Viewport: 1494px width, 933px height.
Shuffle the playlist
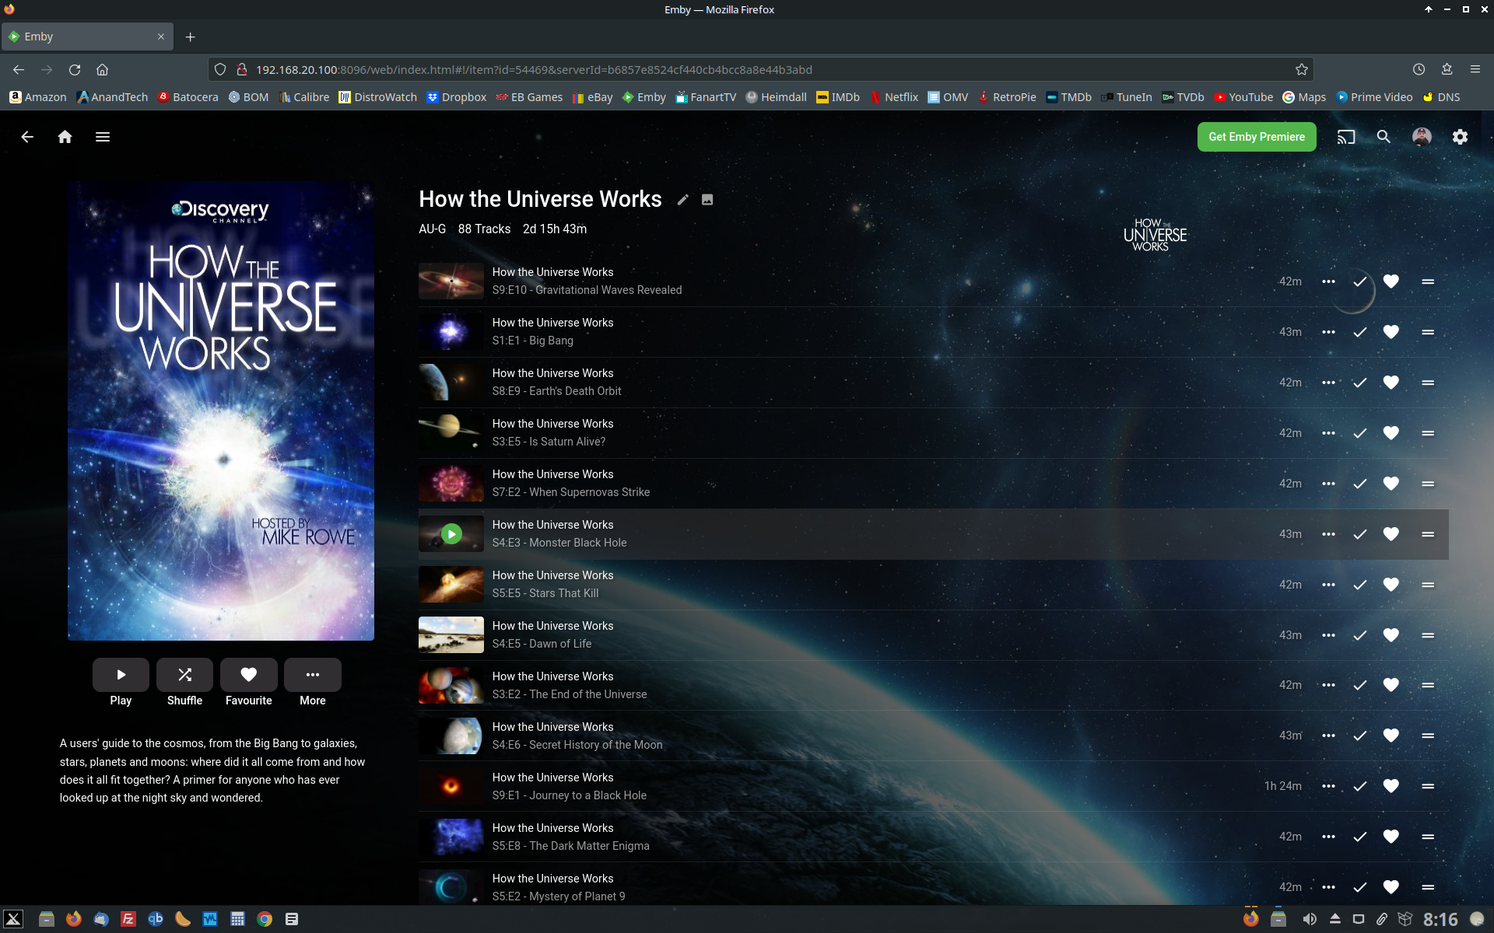tap(184, 675)
